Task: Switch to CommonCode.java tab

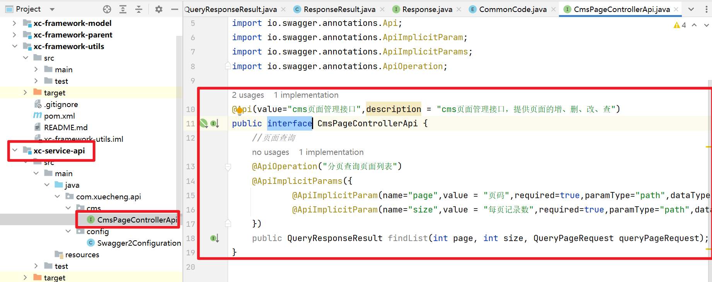Action: [x=508, y=9]
